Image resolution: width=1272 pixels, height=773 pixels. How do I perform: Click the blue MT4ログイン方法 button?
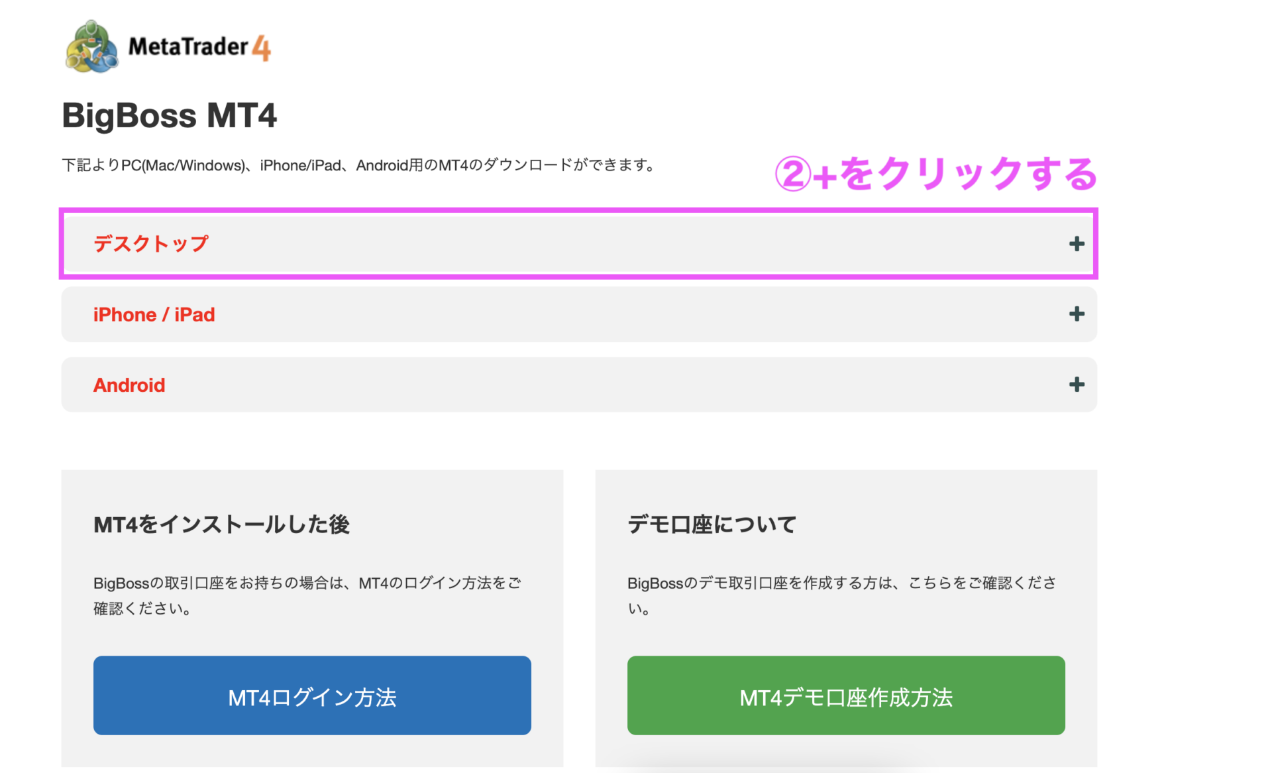(312, 695)
